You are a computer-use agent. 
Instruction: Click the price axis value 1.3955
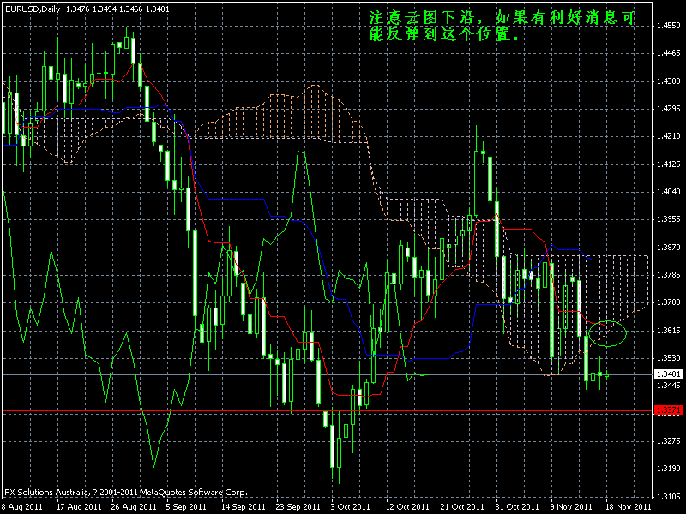point(669,219)
